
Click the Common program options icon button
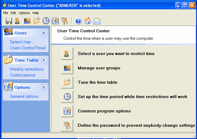coord(67,111)
